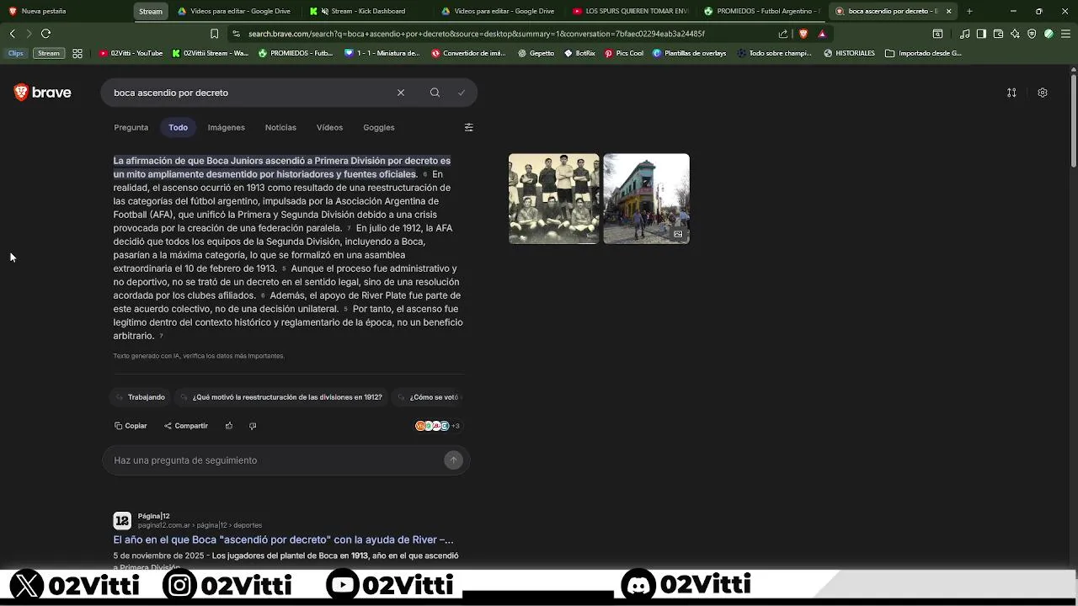
Task: Click the Compartir button
Action: click(186, 426)
